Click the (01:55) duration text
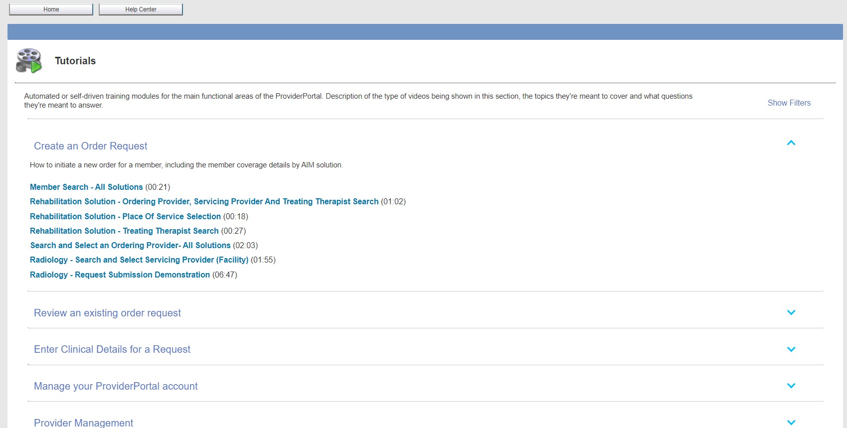Screen dimensions: 847x428 click(263, 260)
